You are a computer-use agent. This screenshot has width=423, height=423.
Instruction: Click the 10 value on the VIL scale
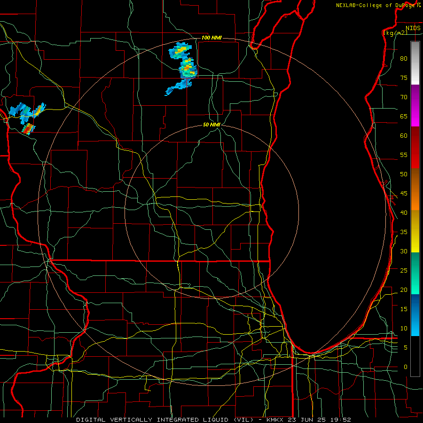click(x=404, y=329)
